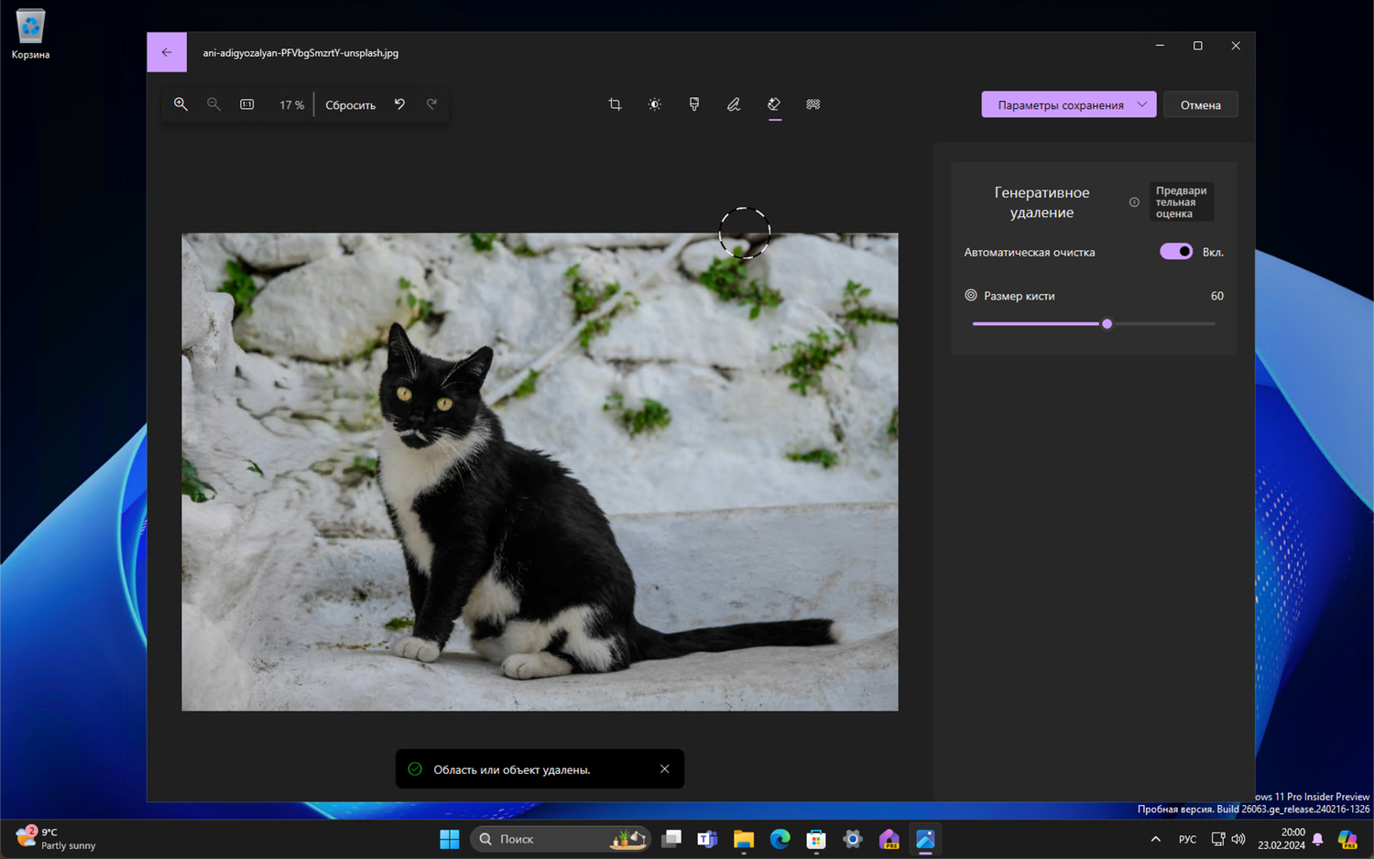Image resolution: width=1374 pixels, height=859 pixels.
Task: Go back using the purple arrow
Action: pos(167,52)
